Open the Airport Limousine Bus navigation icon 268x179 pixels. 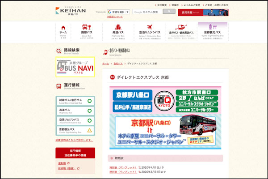(150, 31)
